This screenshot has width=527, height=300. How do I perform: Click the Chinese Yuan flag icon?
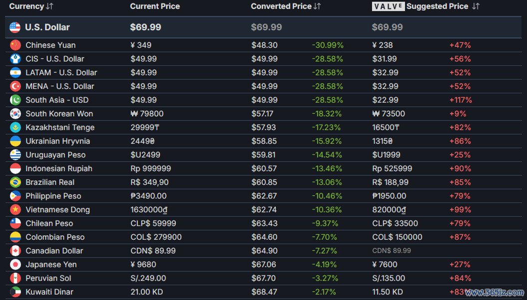[15, 45]
